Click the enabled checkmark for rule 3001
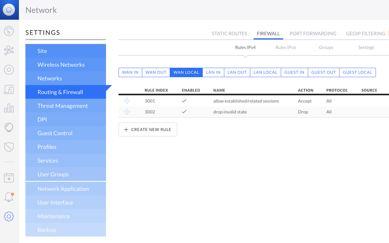This screenshot has width=389, height=243. coord(184,101)
